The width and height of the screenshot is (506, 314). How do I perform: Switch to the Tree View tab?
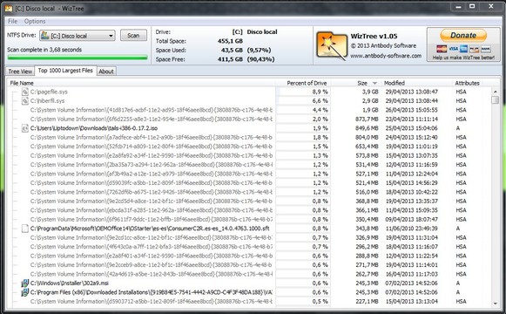click(20, 72)
